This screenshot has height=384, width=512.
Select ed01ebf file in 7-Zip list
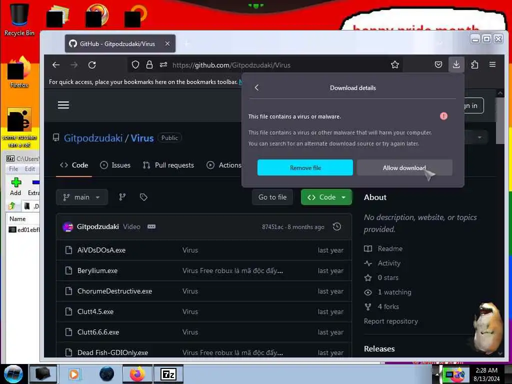pyautogui.click(x=23, y=230)
